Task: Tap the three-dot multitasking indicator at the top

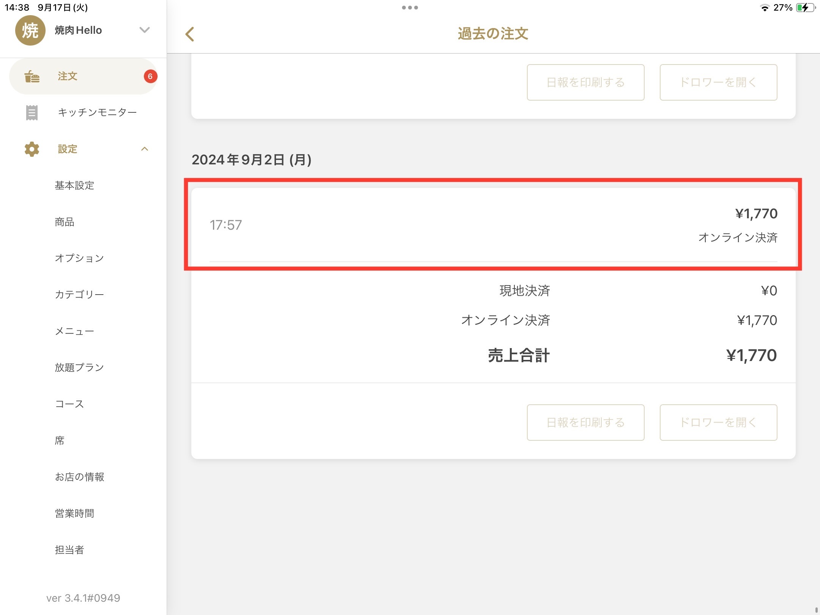Action: [x=410, y=8]
